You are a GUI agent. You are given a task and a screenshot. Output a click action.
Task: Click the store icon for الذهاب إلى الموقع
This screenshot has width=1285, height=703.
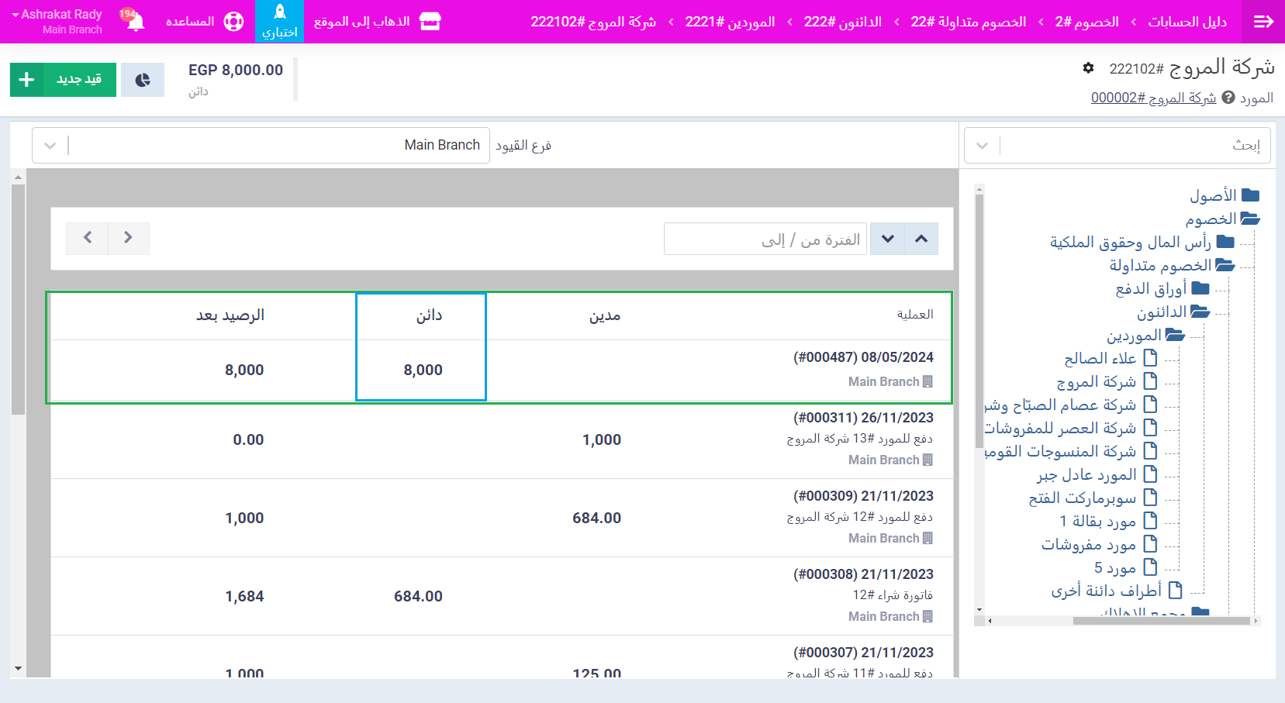[x=430, y=22]
